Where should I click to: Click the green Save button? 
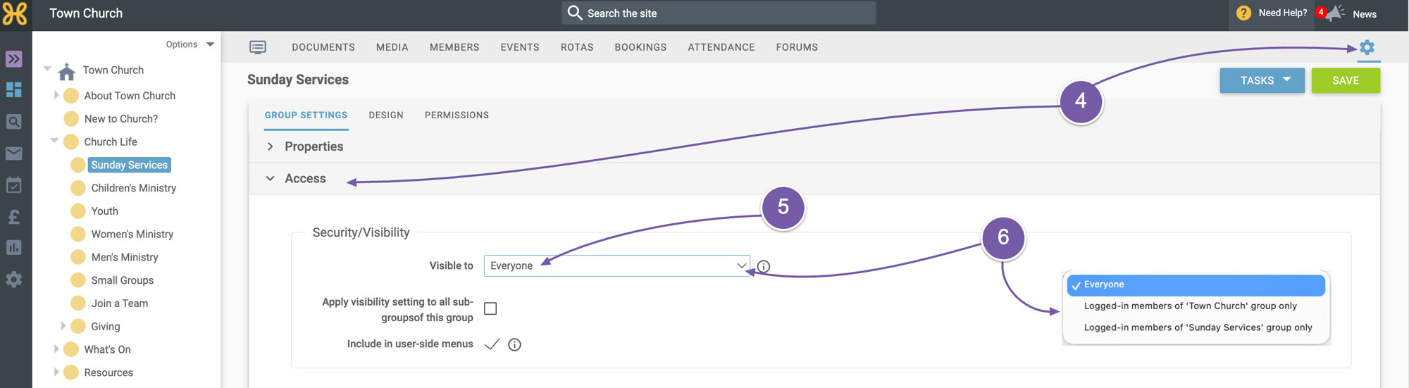tap(1346, 80)
